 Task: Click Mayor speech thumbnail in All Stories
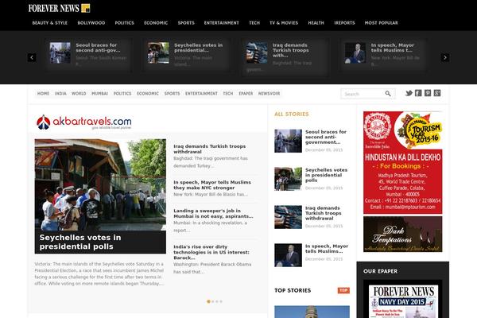pyautogui.click(x=288, y=255)
